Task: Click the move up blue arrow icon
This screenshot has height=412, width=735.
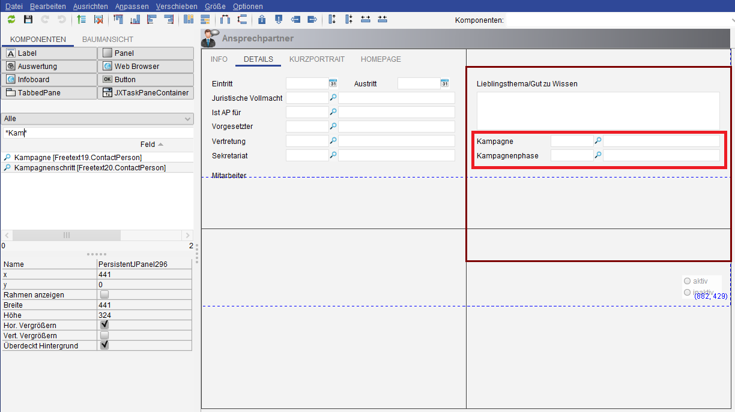Action: (262, 20)
